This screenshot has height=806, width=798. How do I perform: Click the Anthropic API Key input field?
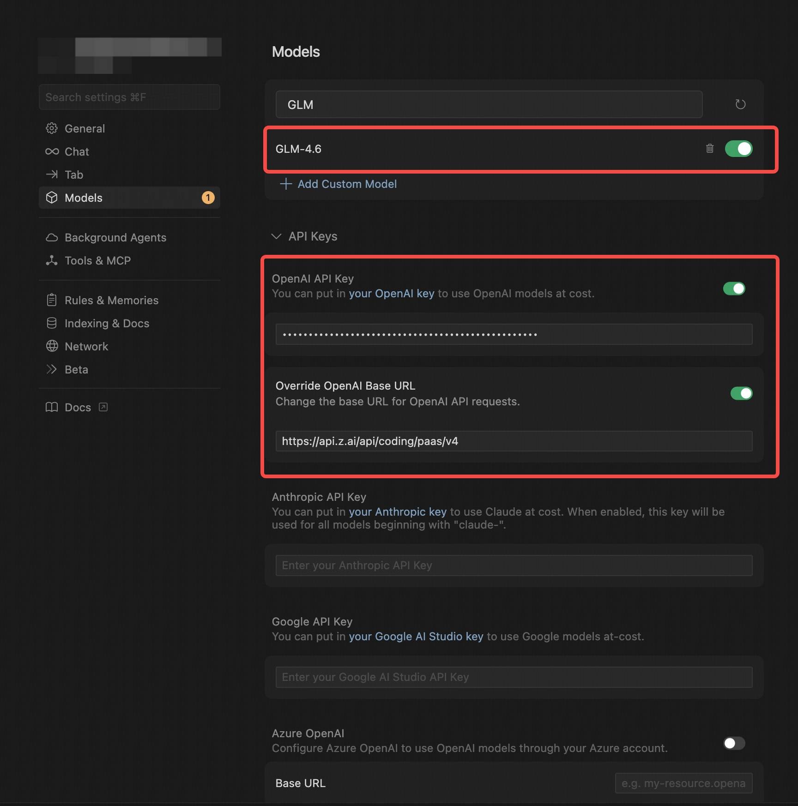[x=514, y=565]
